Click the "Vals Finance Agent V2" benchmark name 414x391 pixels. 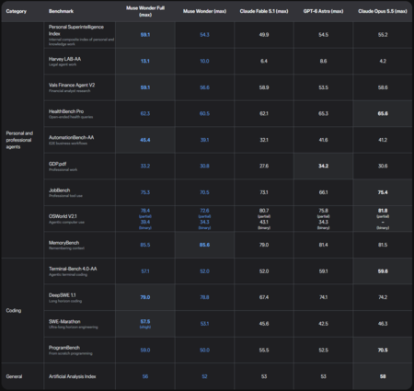click(72, 85)
